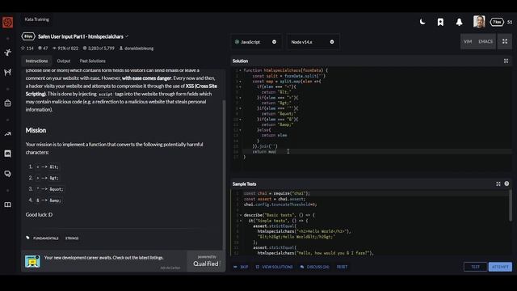Click the ATTEMPT button
Viewport: 517px width, 291px height.
coord(500,267)
